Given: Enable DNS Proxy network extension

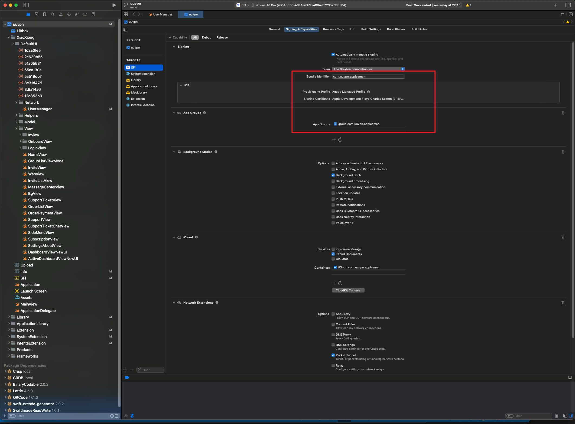Looking at the screenshot, I should click(333, 335).
